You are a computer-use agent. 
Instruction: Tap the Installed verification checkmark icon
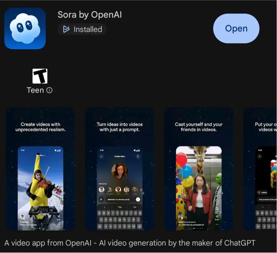(66, 29)
